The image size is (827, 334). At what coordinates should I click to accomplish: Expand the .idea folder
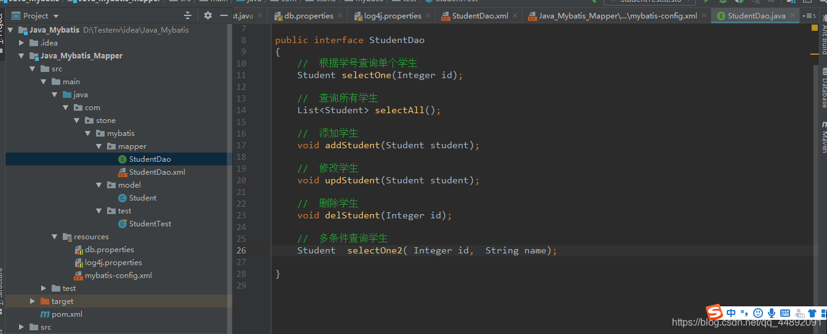click(22, 42)
